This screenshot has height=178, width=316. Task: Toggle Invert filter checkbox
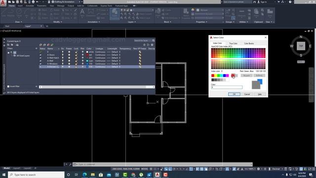8,87
